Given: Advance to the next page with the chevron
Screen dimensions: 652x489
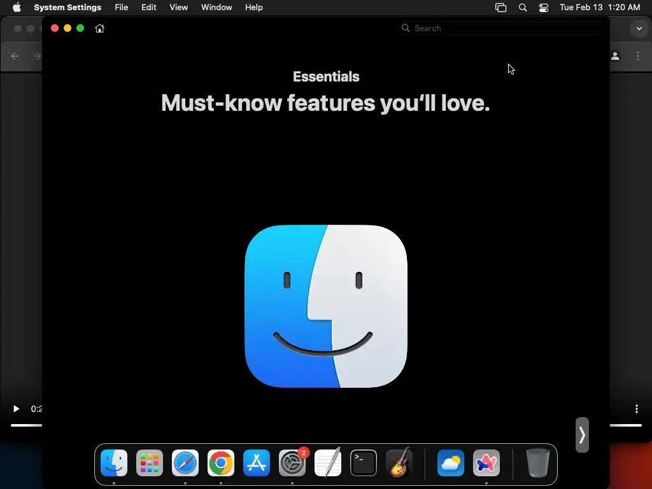Looking at the screenshot, I should click(x=582, y=435).
